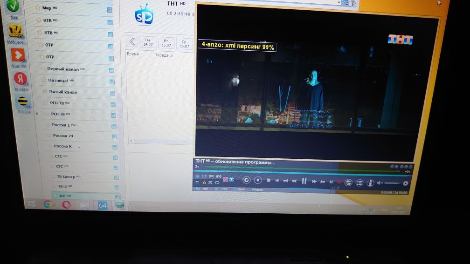
Task: Click the equalizer sliders icon in player
Action: coord(197,182)
